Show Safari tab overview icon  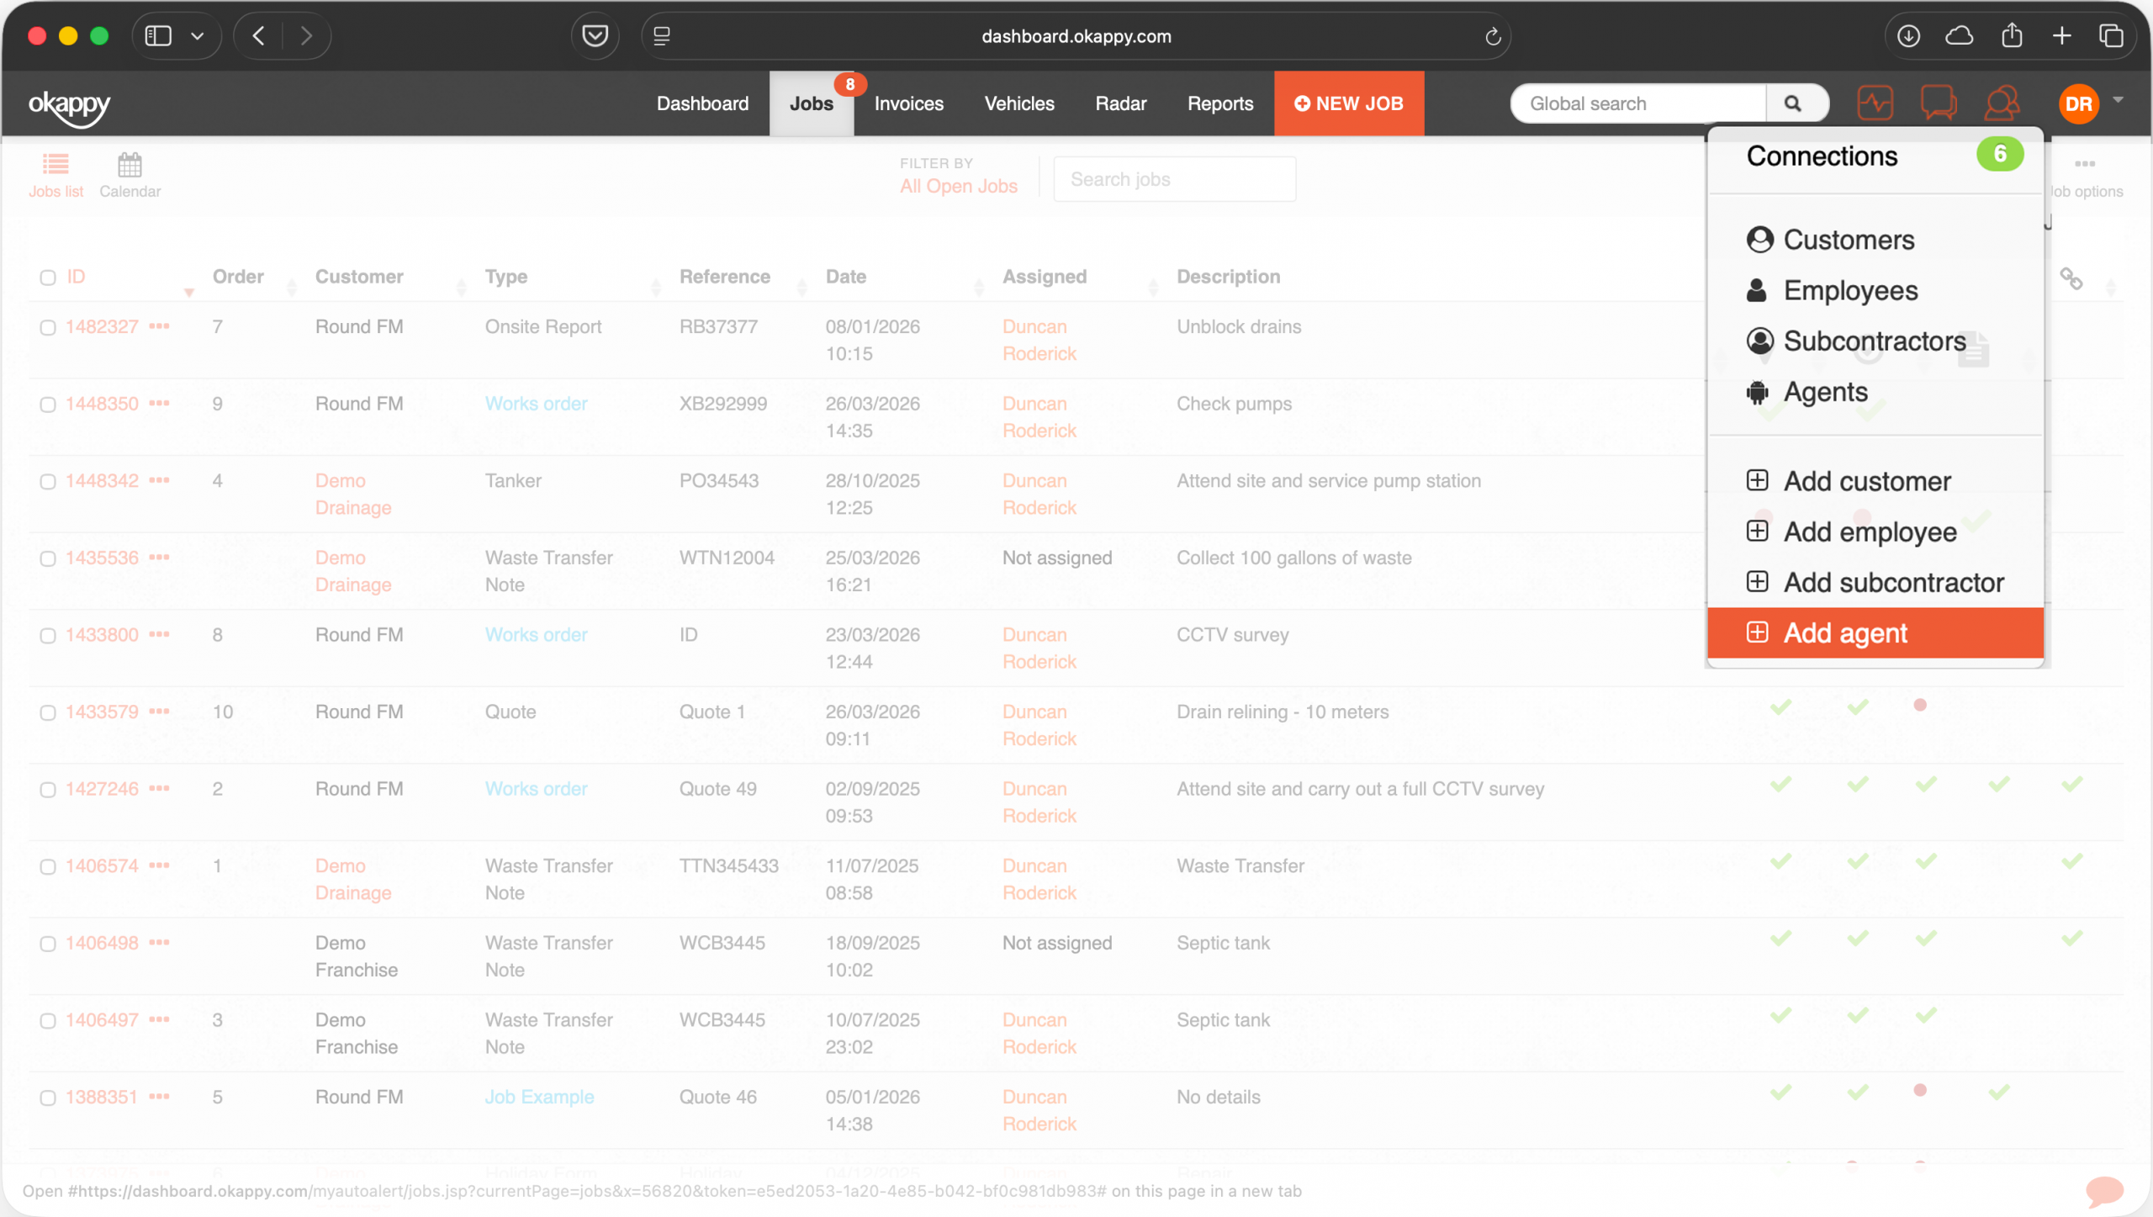pyautogui.click(x=2111, y=36)
